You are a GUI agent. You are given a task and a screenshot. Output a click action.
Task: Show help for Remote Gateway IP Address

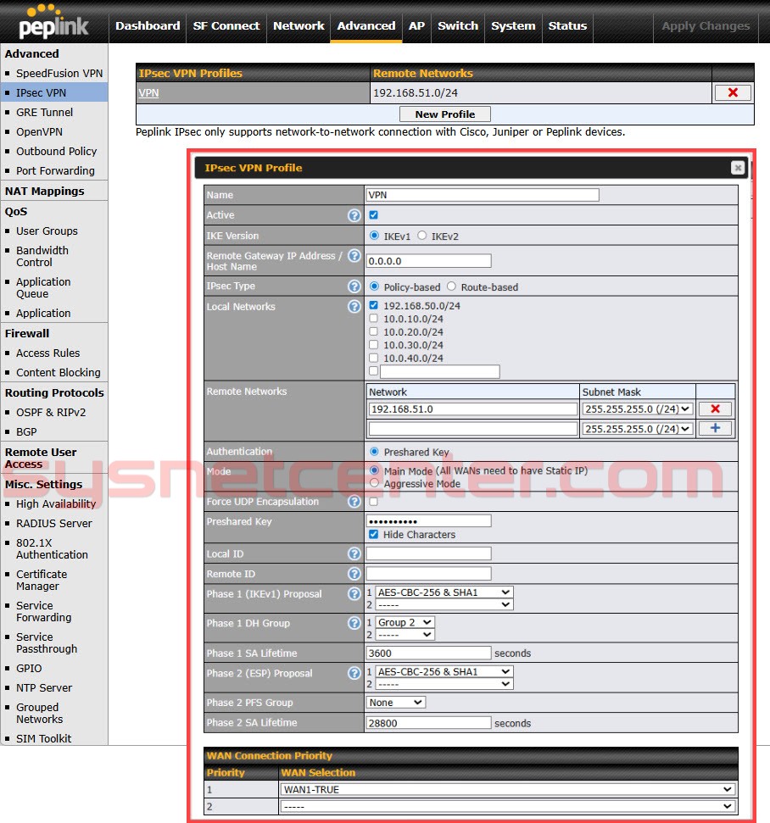354,256
